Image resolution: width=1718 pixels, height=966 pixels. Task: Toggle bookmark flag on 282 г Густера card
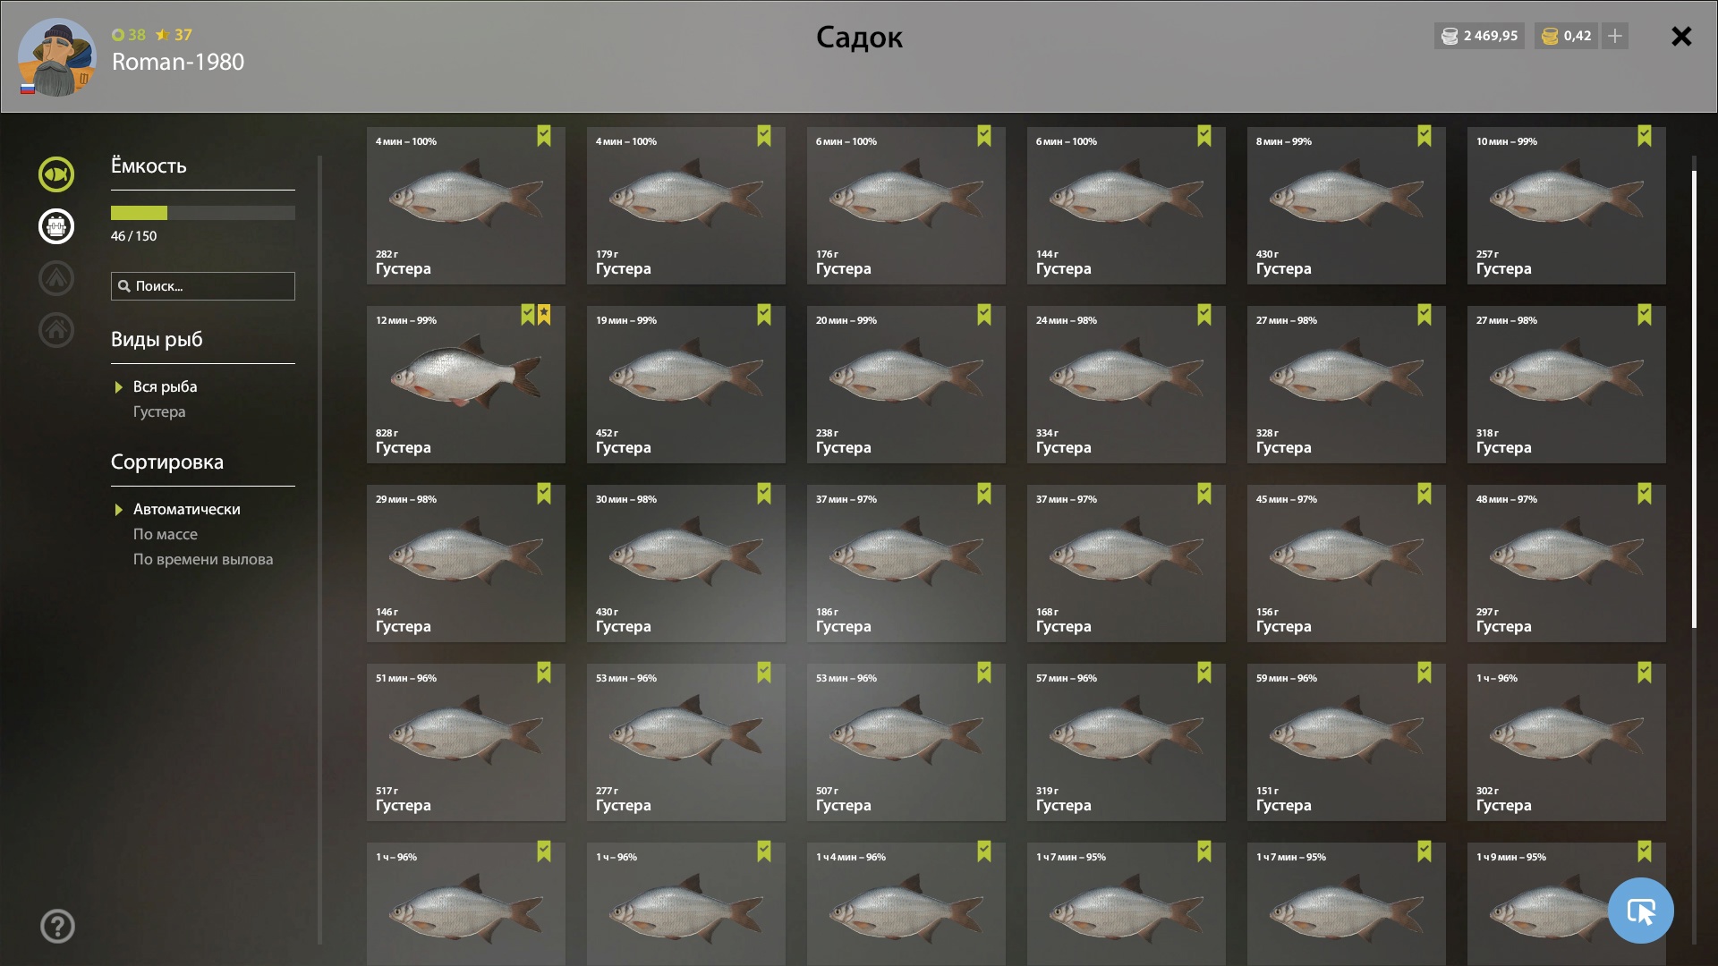544,136
